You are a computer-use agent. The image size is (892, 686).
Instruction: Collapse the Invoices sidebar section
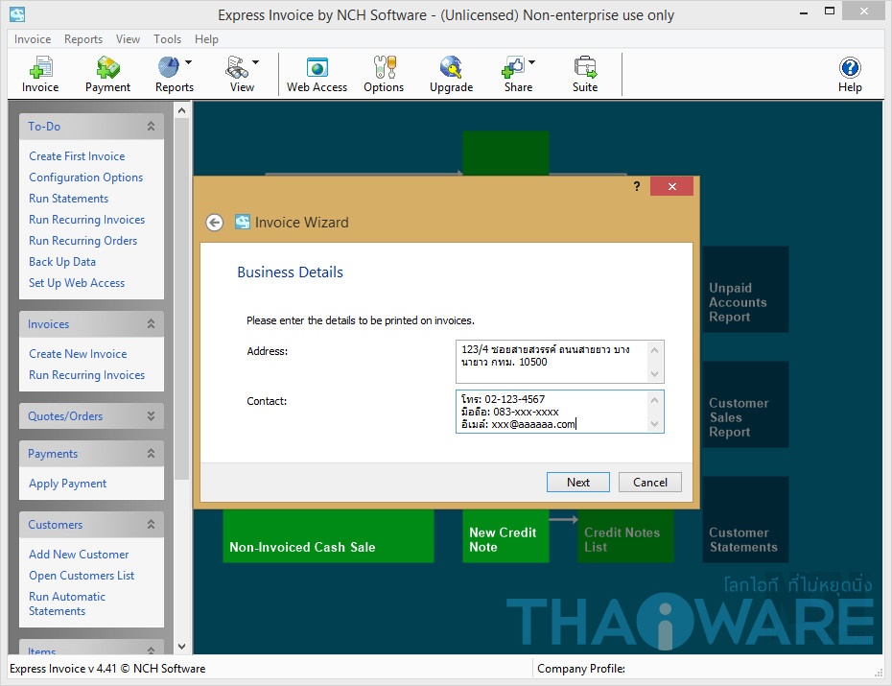[x=151, y=323]
